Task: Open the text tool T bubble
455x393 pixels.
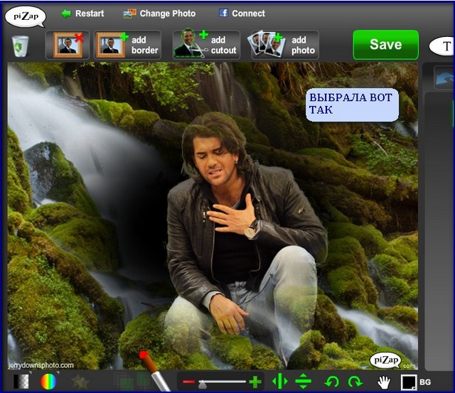Action: click(441, 45)
